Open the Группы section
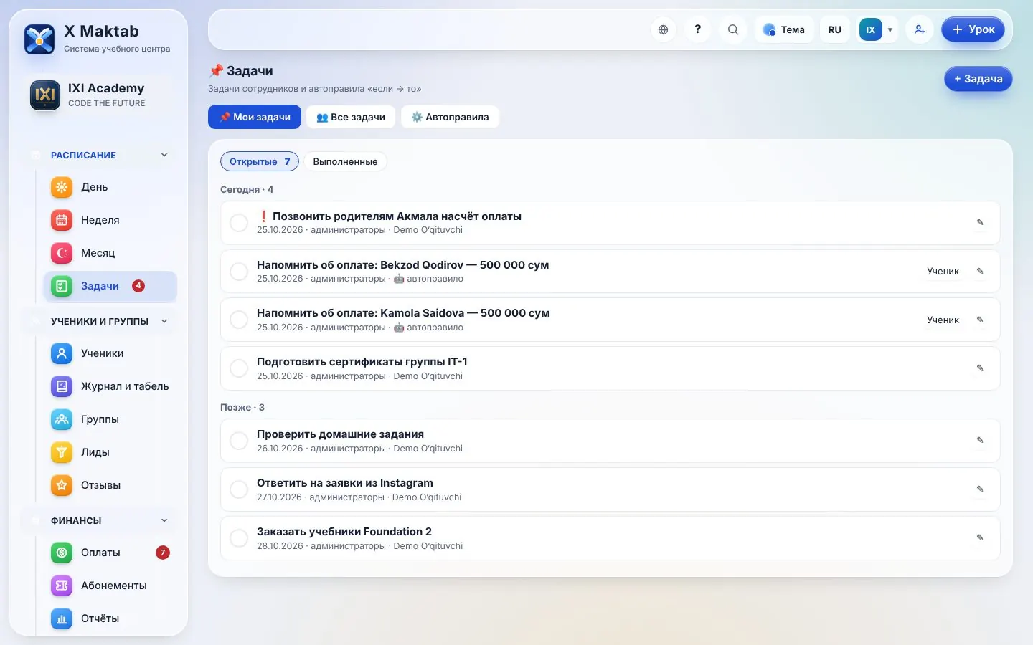Image resolution: width=1033 pixels, height=645 pixels. tap(110, 419)
